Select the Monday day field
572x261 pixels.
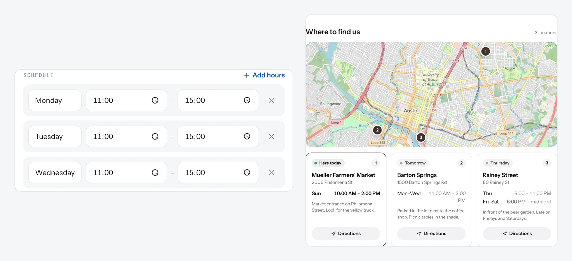(x=55, y=100)
